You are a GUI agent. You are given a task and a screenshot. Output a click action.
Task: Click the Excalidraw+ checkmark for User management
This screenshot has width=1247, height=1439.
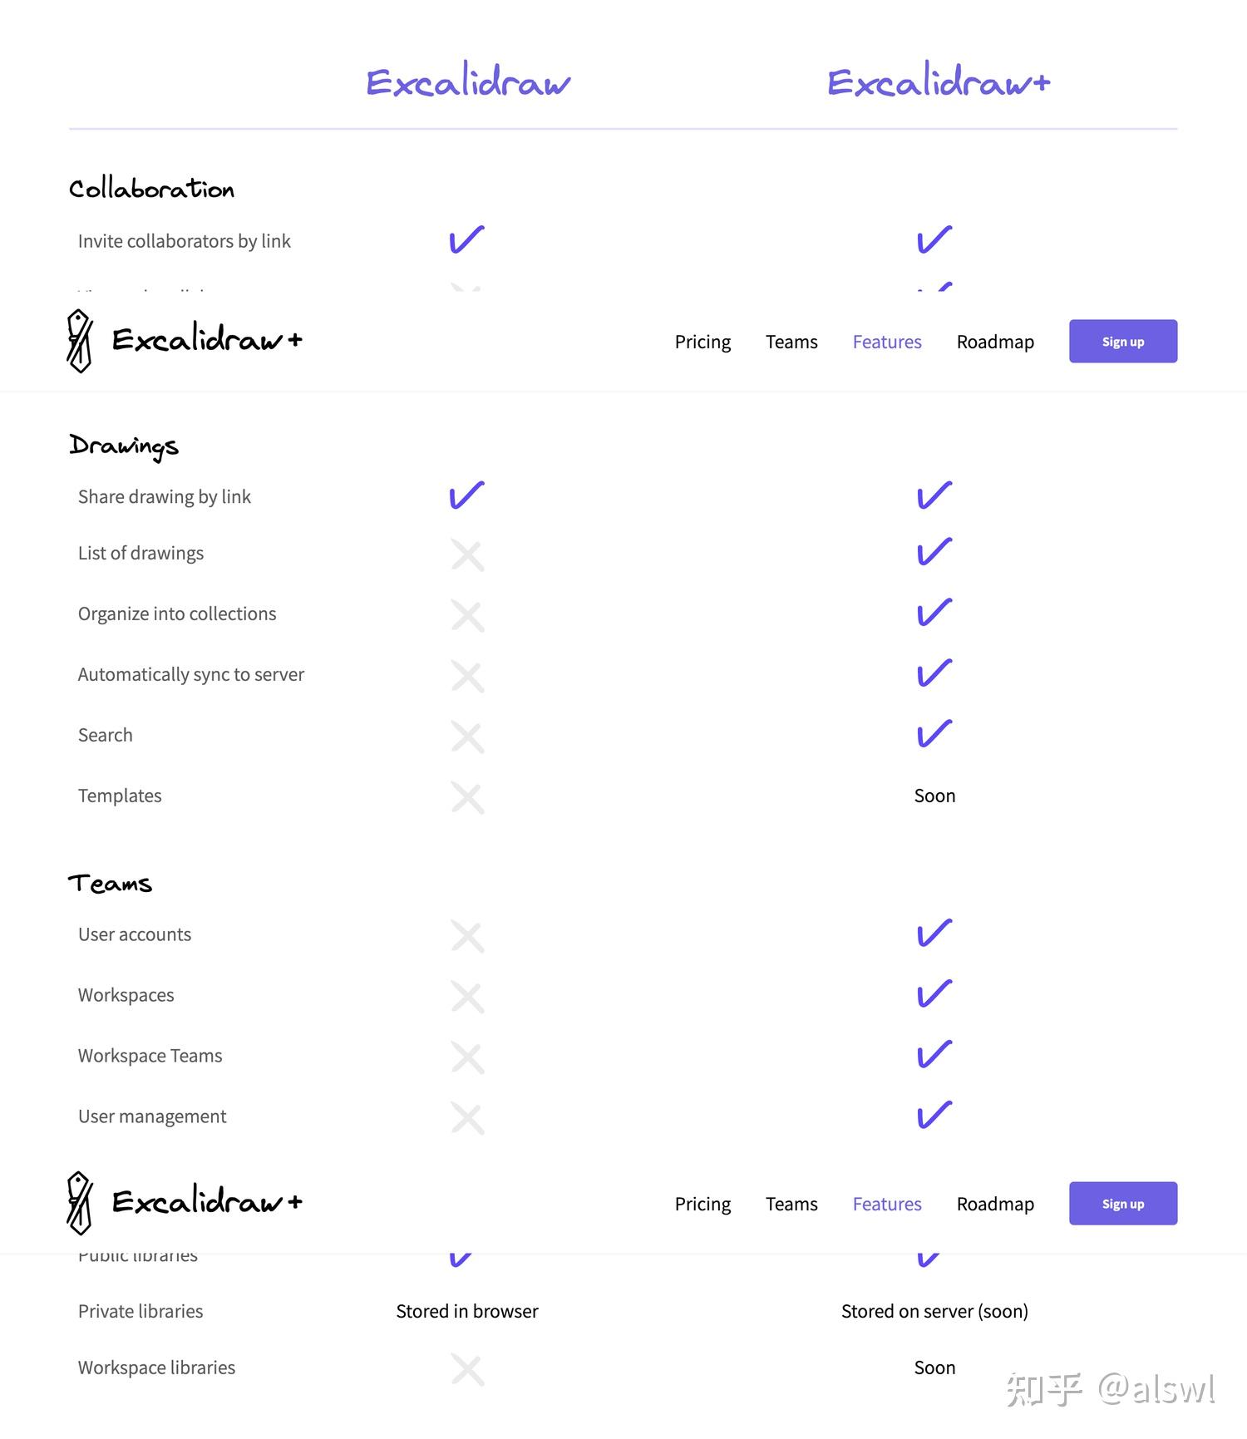[x=934, y=1116]
